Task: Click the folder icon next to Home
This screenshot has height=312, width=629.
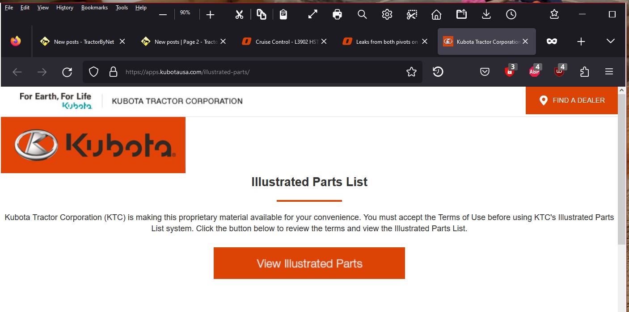Action: coord(461,15)
